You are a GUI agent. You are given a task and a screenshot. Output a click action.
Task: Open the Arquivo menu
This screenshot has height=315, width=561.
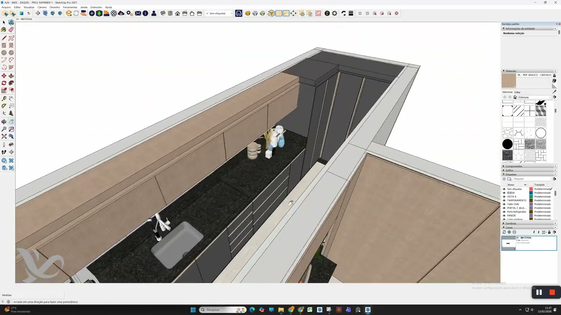coord(6,7)
